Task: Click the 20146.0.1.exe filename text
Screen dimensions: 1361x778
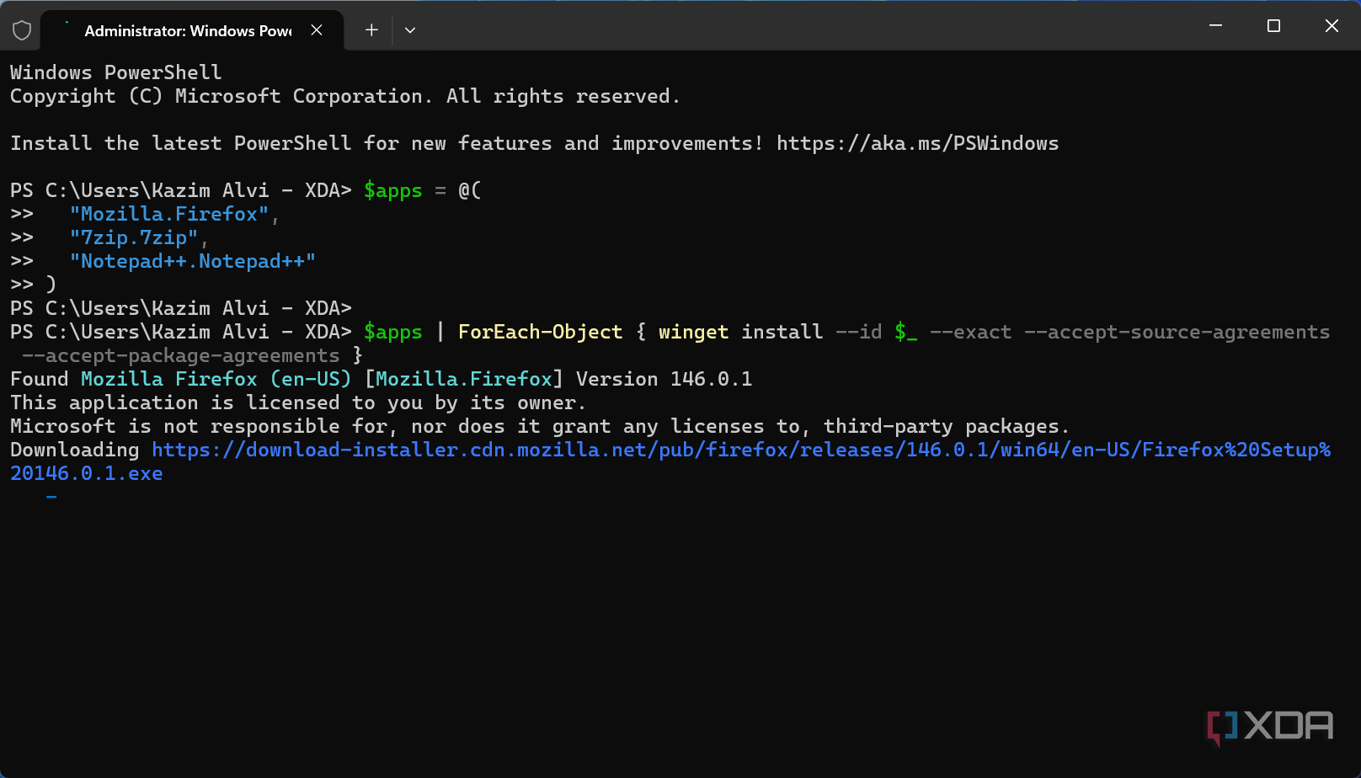Action: coord(87,473)
